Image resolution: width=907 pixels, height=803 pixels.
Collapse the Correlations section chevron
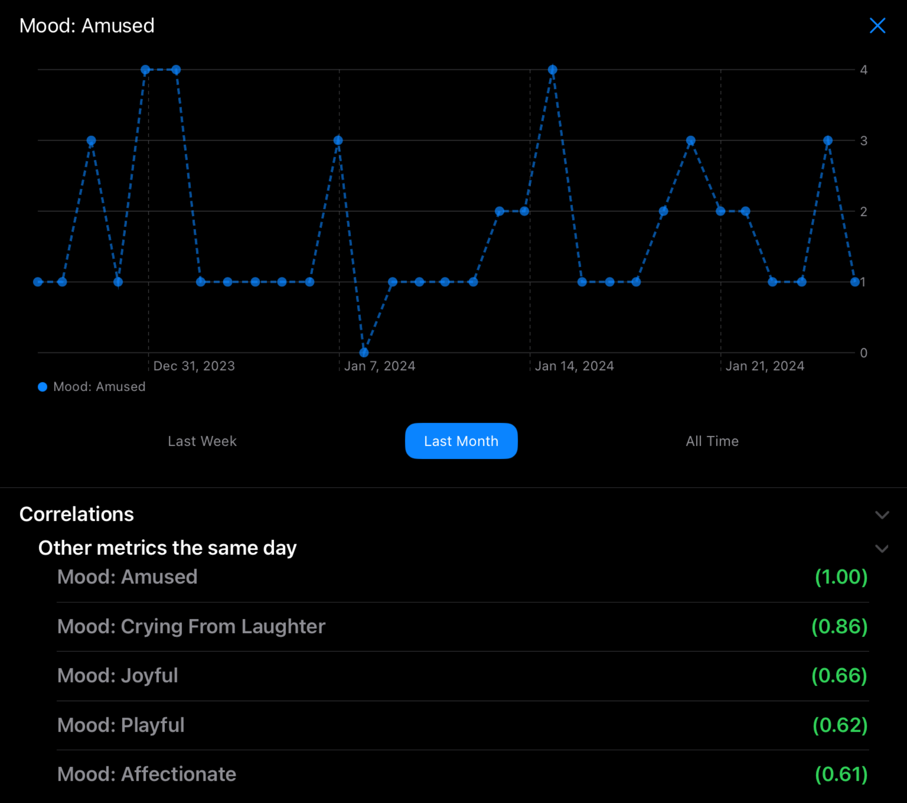881,515
